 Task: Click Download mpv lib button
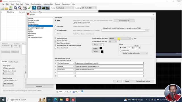(124, 21)
